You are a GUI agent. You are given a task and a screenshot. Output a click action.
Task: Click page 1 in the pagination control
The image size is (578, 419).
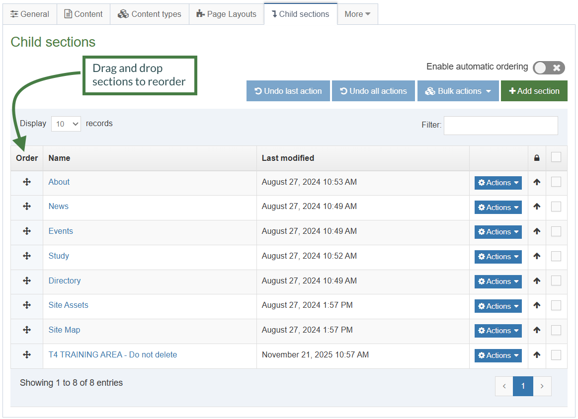coord(523,386)
